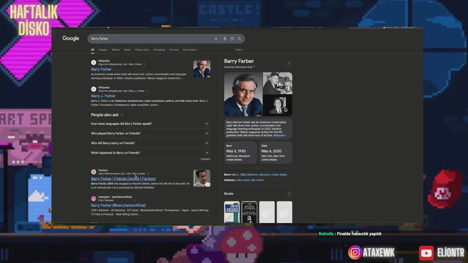The image size is (468, 263).
Task: Open Barry Farber (@barryfarberofficial) Instagram link
Action: point(118,205)
